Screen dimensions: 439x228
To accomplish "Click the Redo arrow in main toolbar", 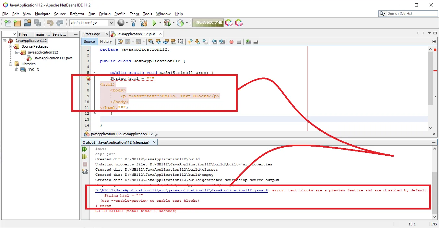I will pyautogui.click(x=60, y=23).
